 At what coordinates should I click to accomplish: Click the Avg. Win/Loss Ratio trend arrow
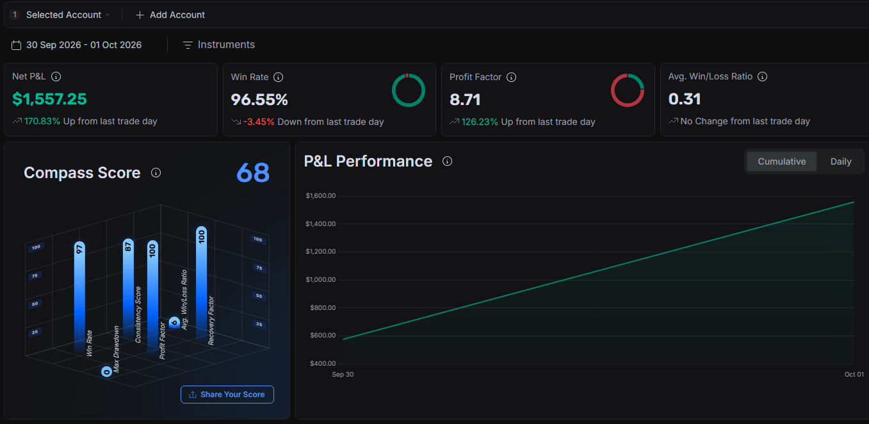(x=673, y=121)
